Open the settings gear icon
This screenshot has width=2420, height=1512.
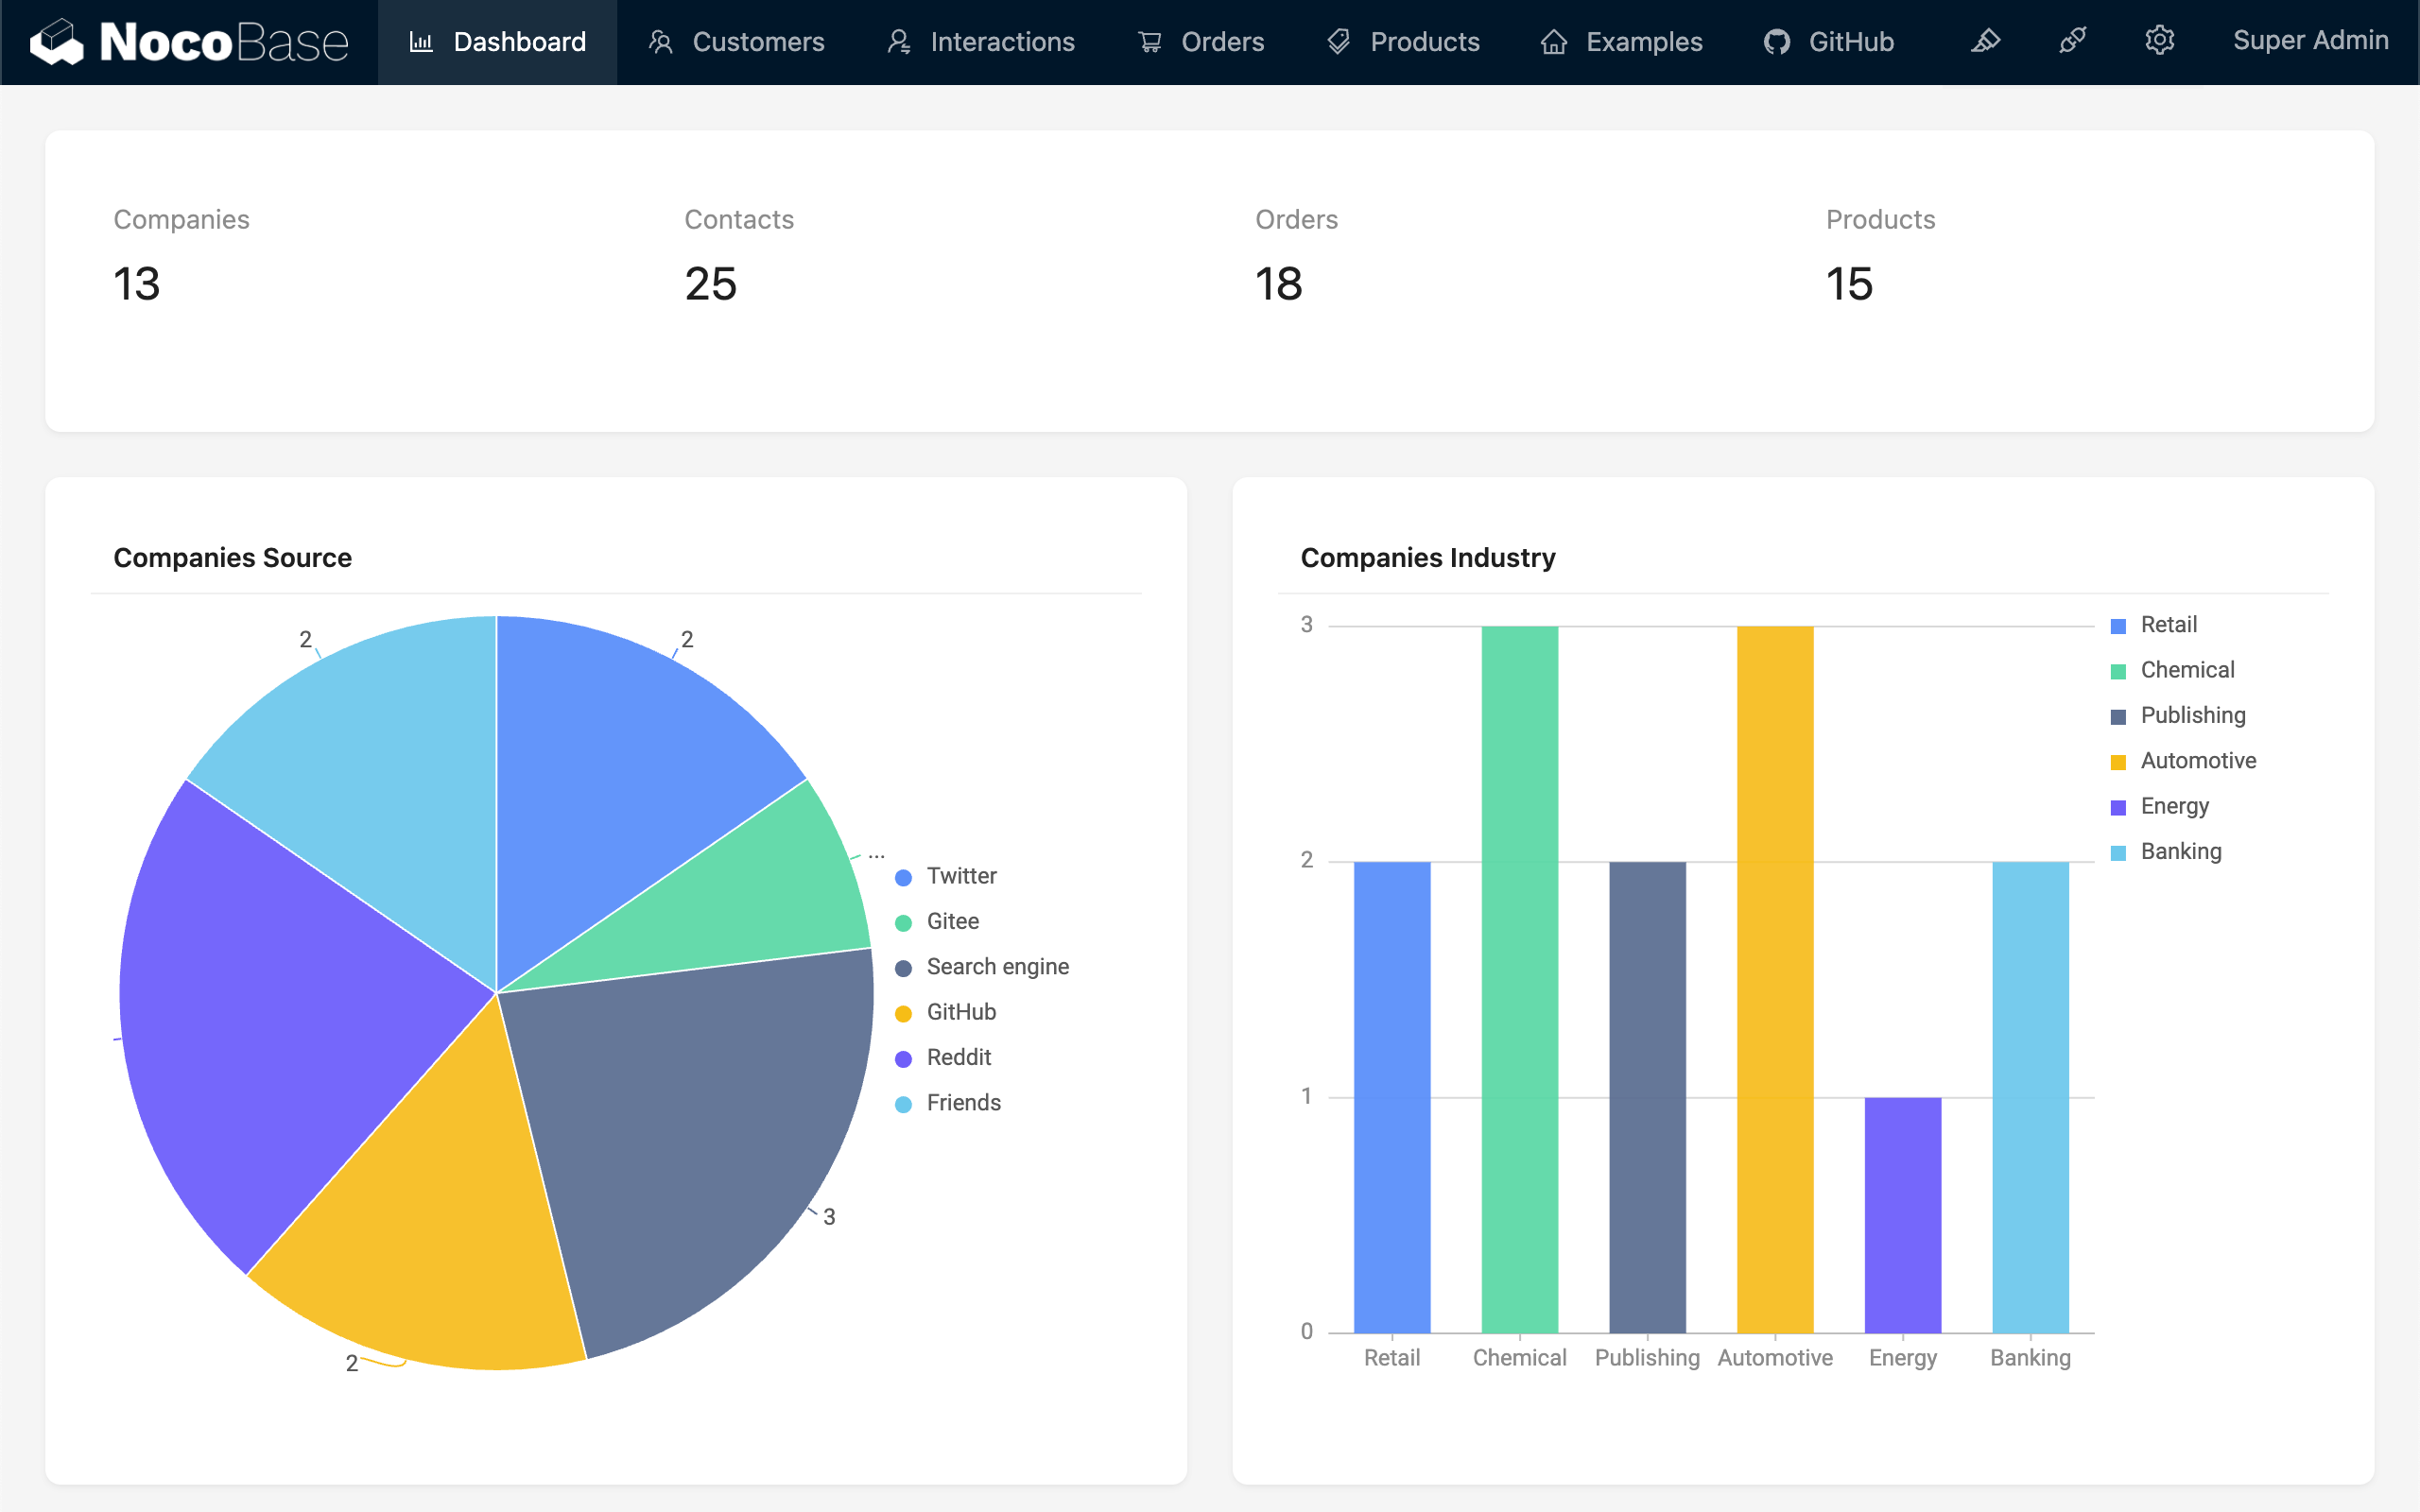click(2159, 41)
